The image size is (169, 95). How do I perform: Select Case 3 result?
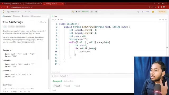click(x=77, y=86)
